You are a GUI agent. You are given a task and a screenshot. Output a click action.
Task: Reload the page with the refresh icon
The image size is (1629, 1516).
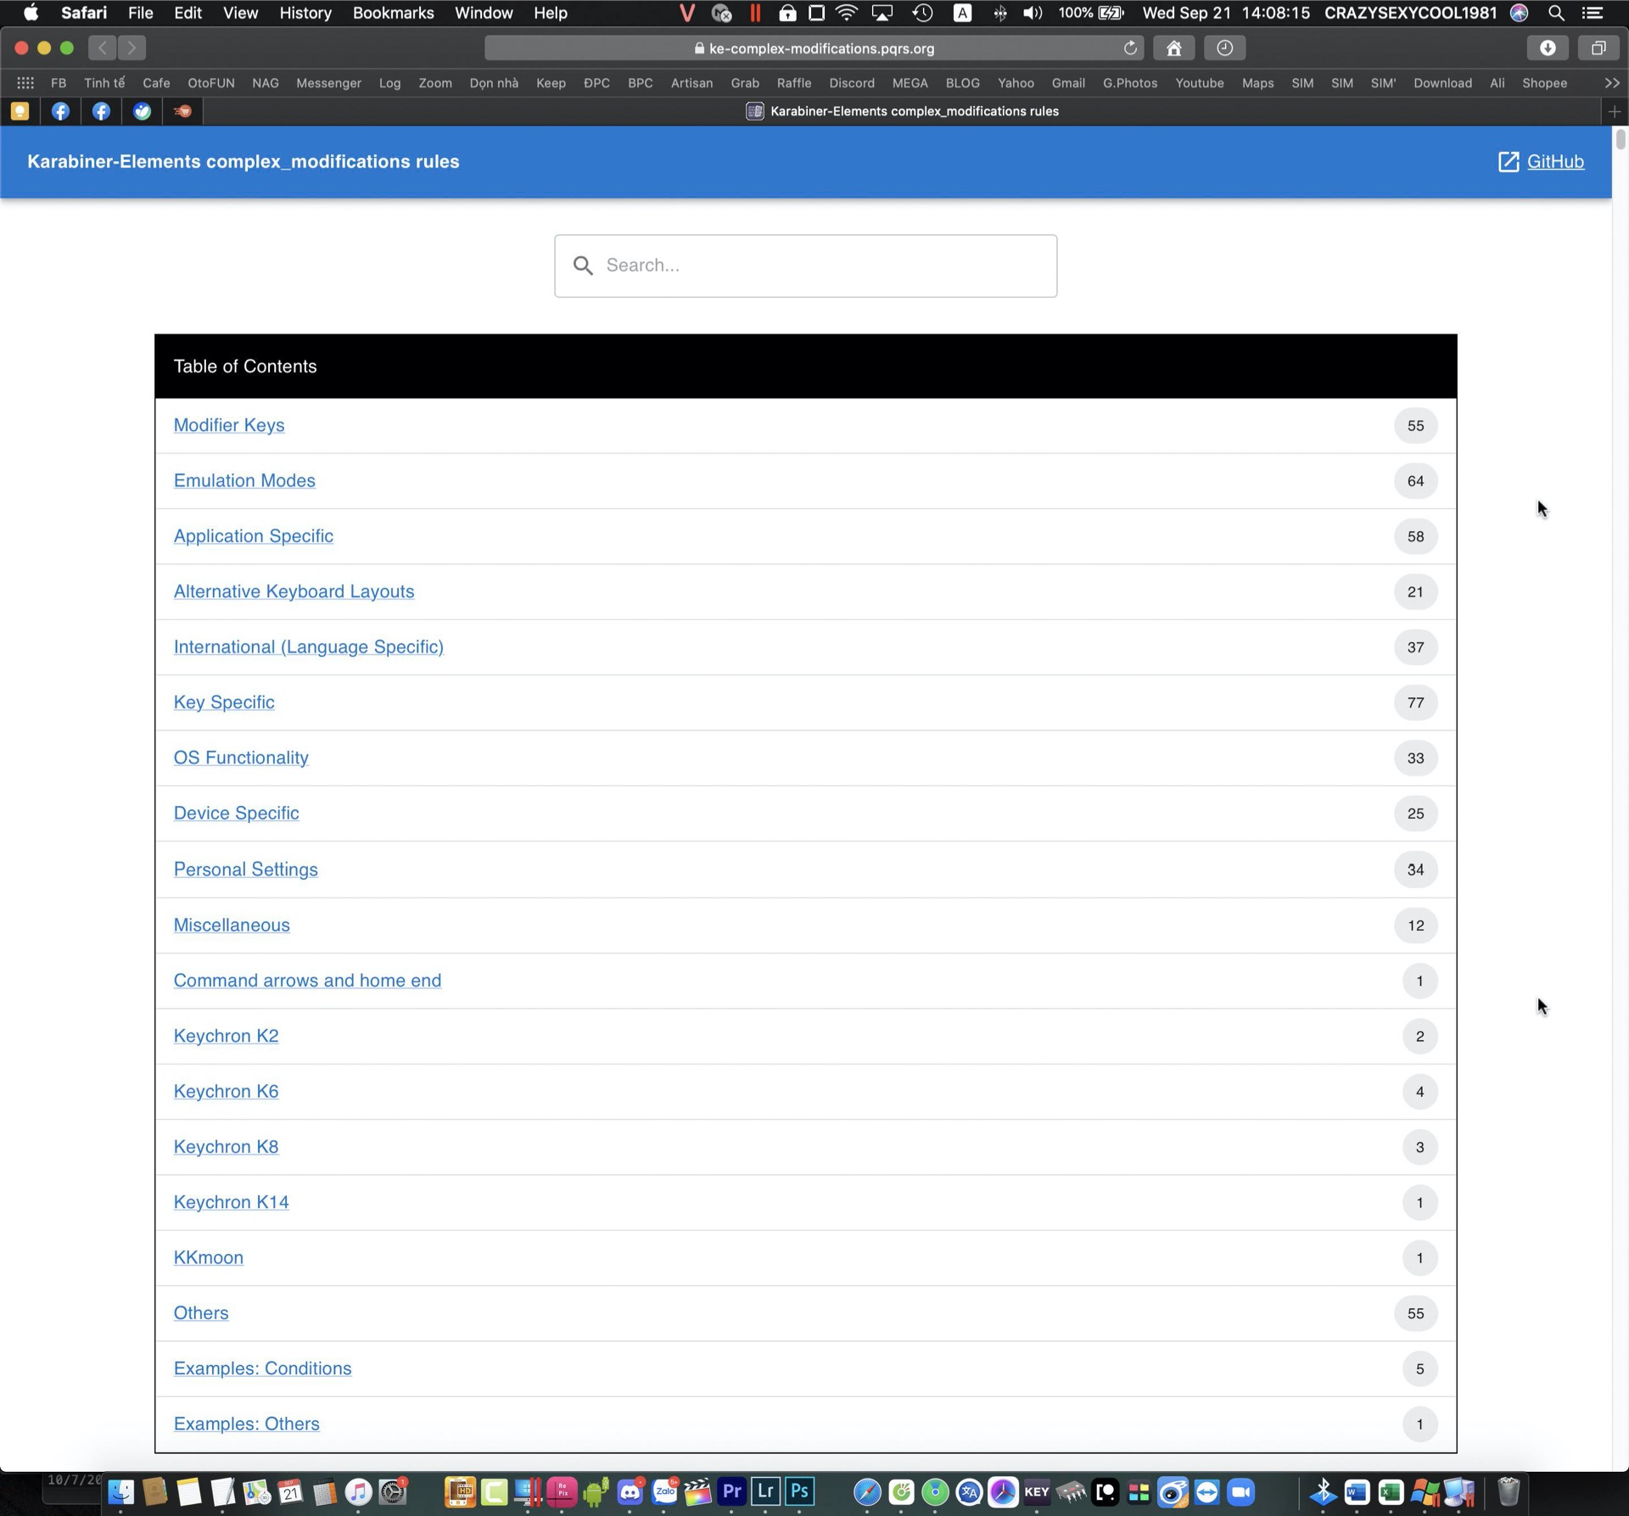coord(1130,48)
